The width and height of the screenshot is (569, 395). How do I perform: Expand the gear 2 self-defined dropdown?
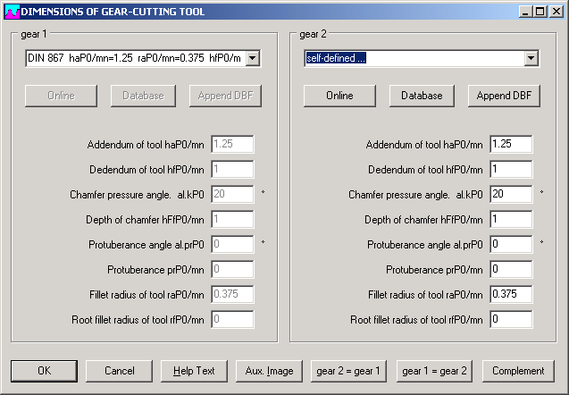tap(531, 58)
